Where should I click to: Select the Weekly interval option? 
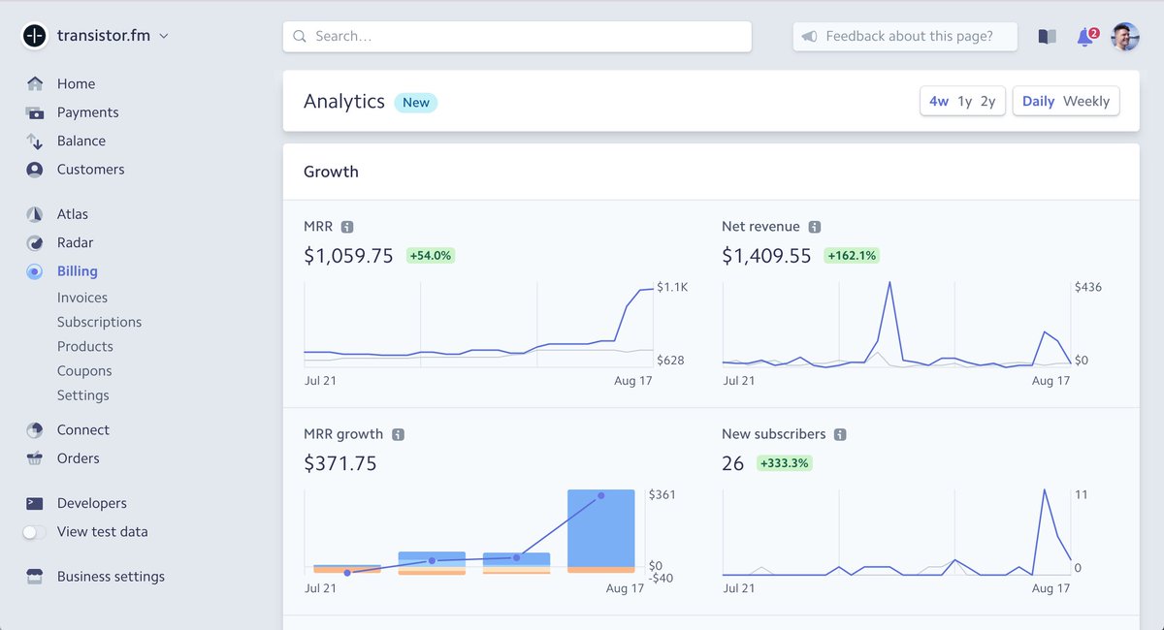coord(1085,101)
